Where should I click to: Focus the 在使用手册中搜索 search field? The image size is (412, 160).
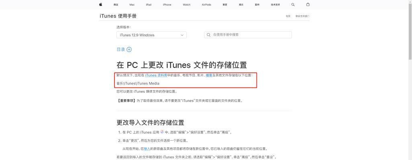coord(248,35)
